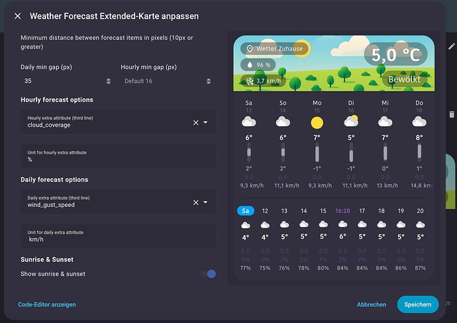The image size is (457, 323).
Task: Click the cloud icon under the Sa badge
Action: 246,226
